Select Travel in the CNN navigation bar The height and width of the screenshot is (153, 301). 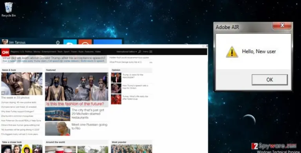(x=74, y=52)
